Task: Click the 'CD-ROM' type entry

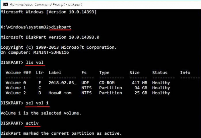Action: tap(107, 83)
